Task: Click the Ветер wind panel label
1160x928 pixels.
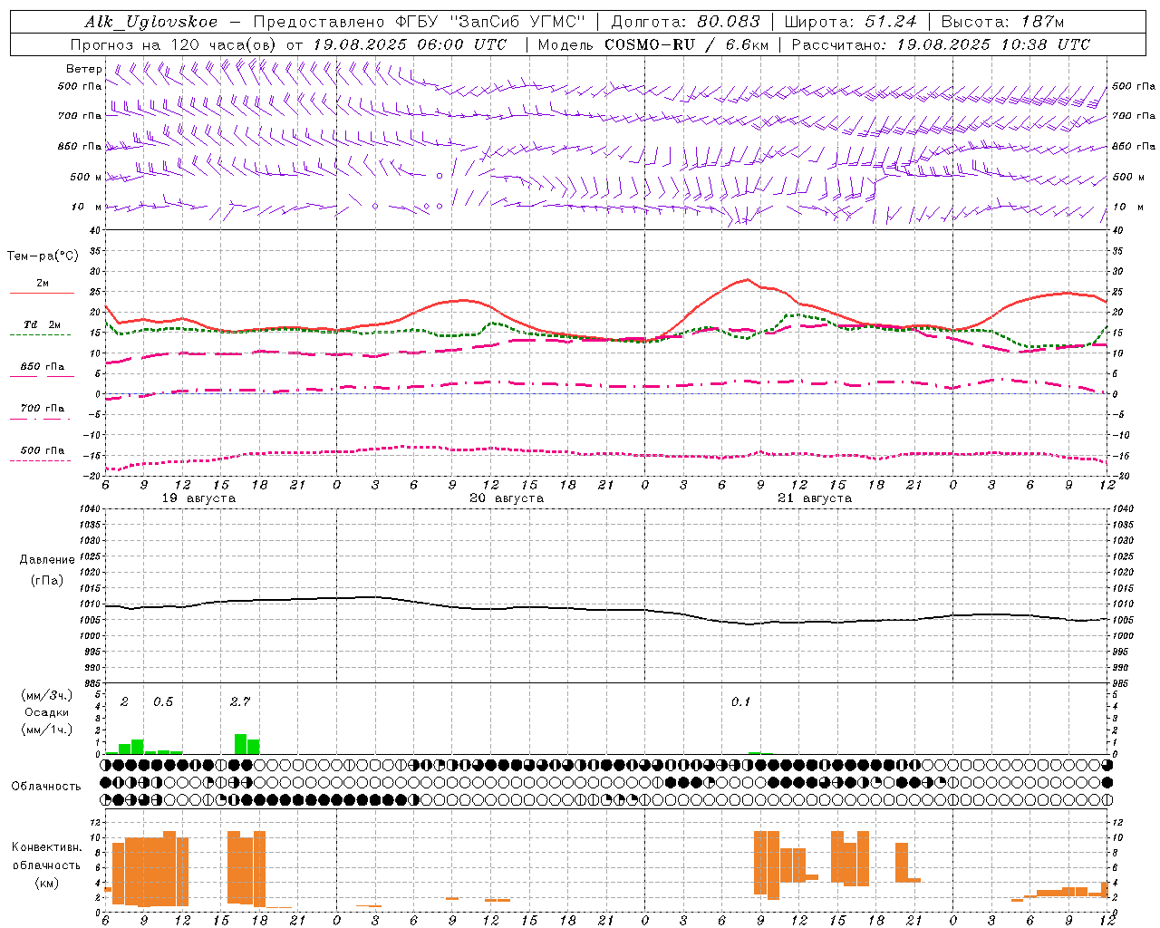Action: 84,69
